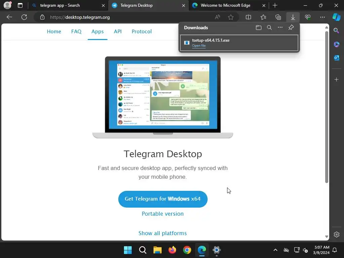Open the Portable version link
The height and width of the screenshot is (258, 344).
point(163,214)
